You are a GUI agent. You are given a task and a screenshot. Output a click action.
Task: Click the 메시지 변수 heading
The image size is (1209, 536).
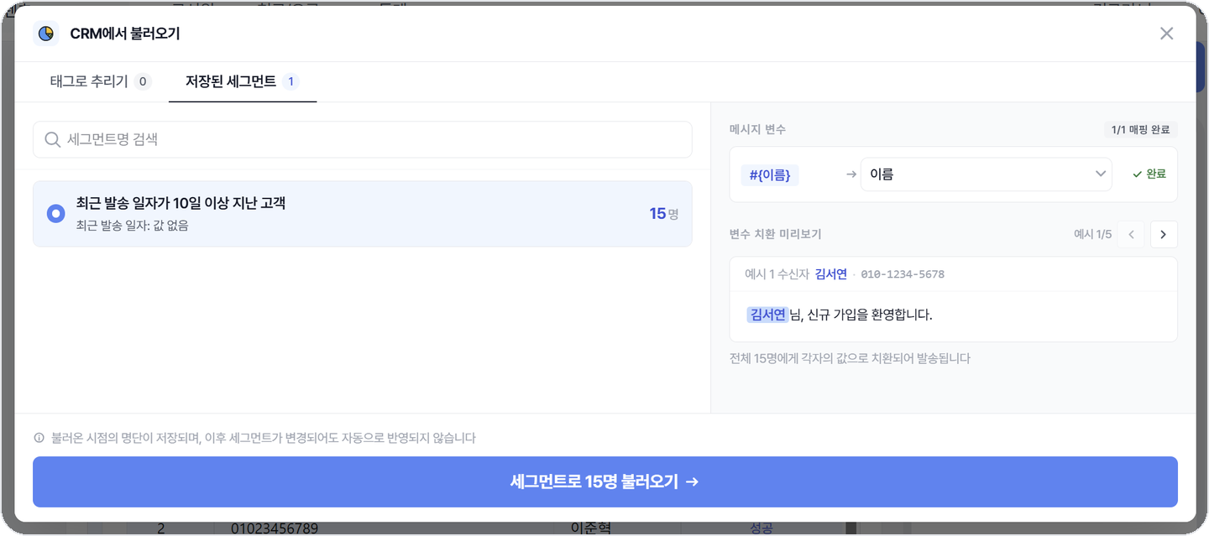click(x=757, y=130)
